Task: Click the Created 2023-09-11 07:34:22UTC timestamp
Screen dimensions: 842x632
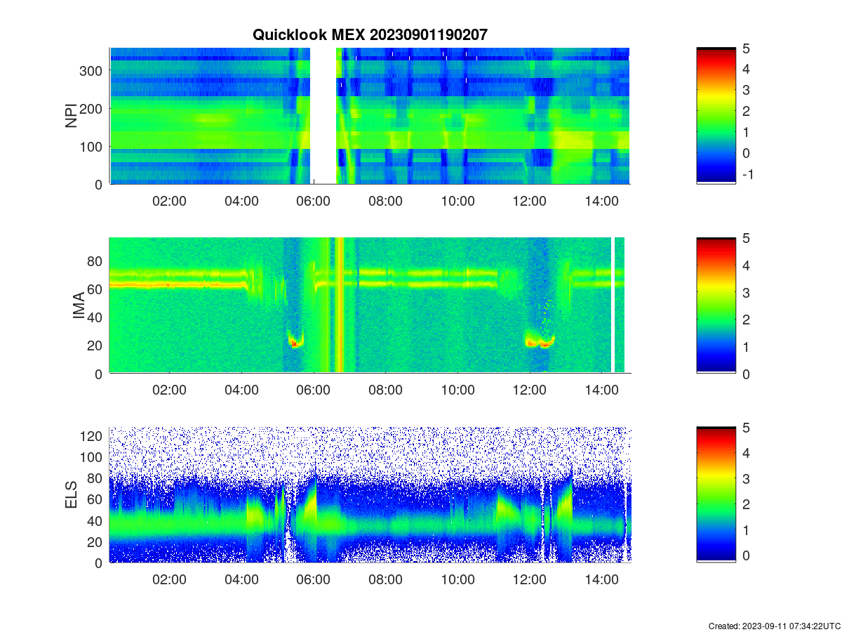Action: (x=774, y=626)
